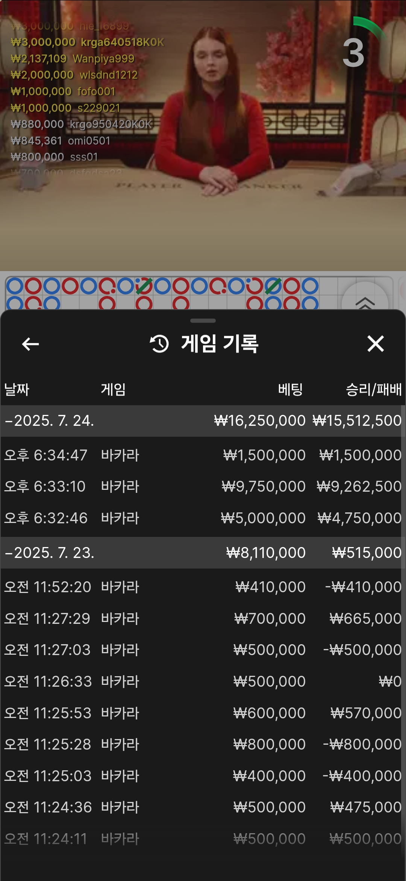Image resolution: width=406 pixels, height=881 pixels.
Task: Click the 게임 column header
Action: (x=113, y=389)
